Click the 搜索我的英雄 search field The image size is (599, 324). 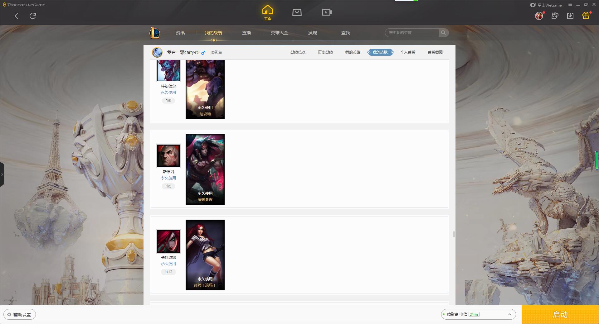[412, 33]
